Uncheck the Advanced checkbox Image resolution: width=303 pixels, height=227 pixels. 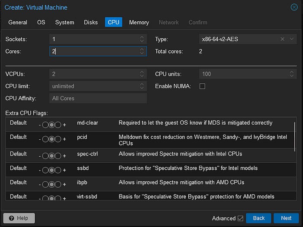tap(240, 218)
